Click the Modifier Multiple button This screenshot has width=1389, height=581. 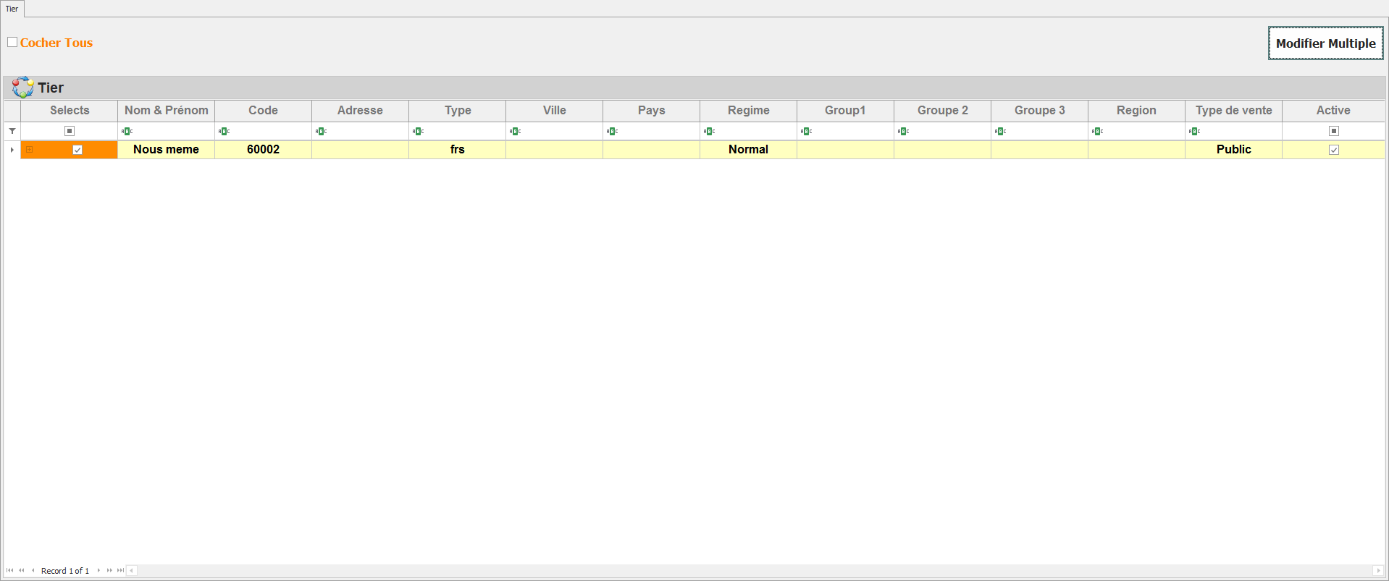pyautogui.click(x=1325, y=43)
